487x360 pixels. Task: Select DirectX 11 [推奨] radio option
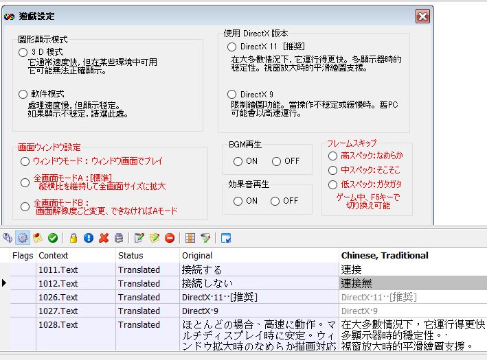click(231, 47)
